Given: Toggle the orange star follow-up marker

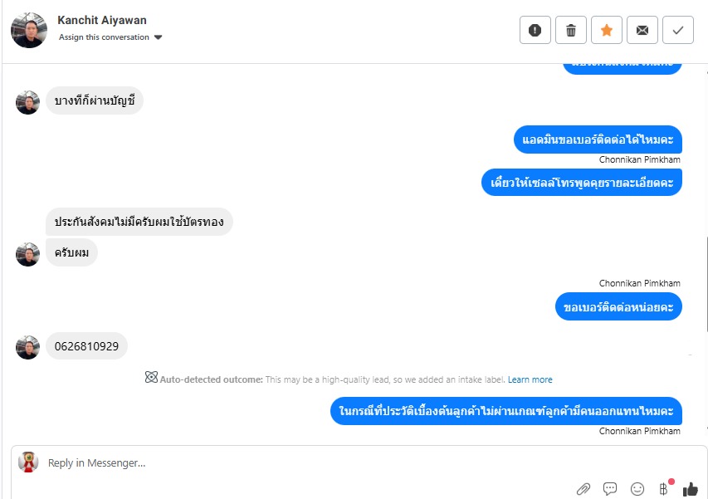Looking at the screenshot, I should [x=607, y=30].
